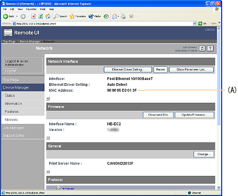Open the File menu
Image resolution: width=238 pixels, height=196 pixels.
(x=5, y=9)
